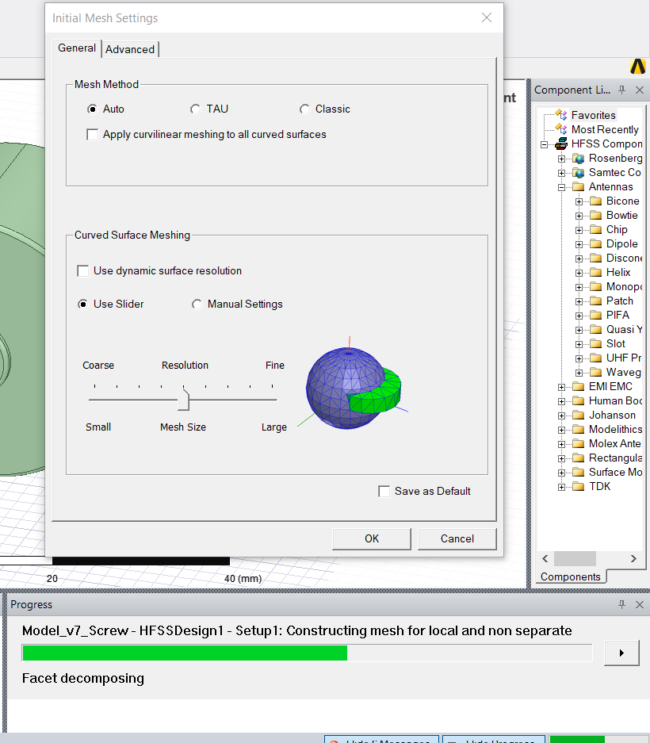Cancel the Initial Mesh Settings dialog

coord(457,538)
